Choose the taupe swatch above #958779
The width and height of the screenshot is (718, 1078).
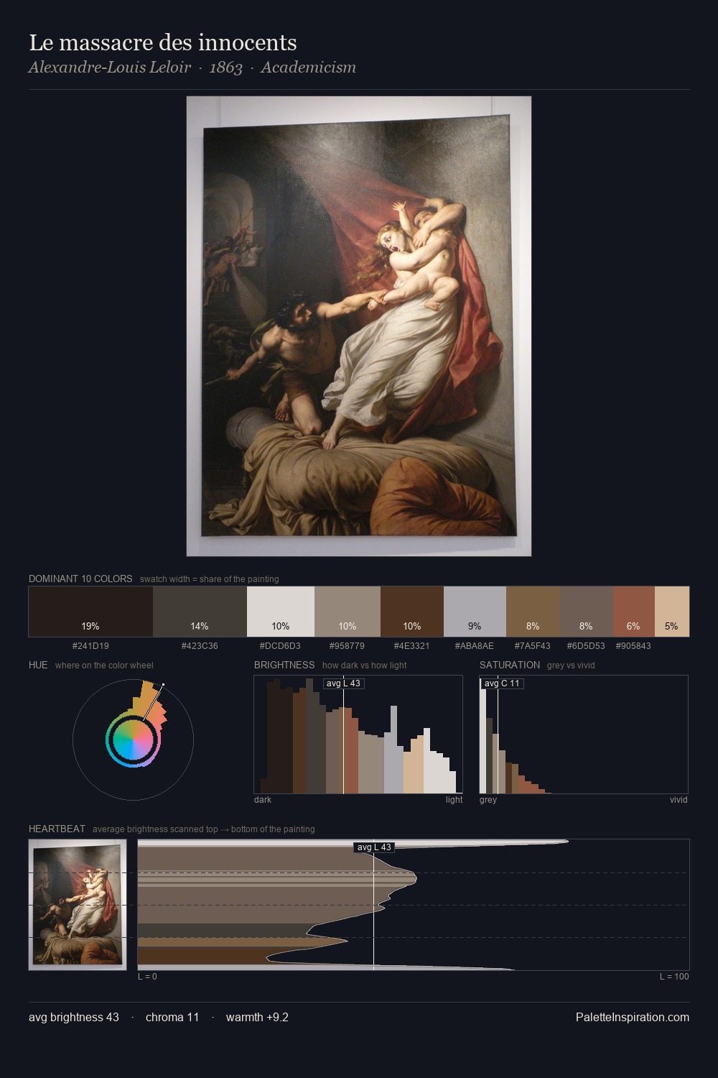[348, 612]
